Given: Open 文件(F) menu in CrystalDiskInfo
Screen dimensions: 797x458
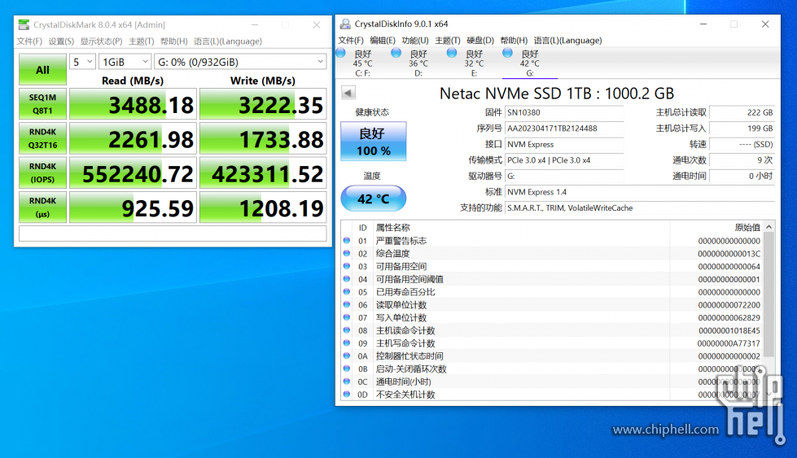Looking at the screenshot, I should (x=351, y=40).
